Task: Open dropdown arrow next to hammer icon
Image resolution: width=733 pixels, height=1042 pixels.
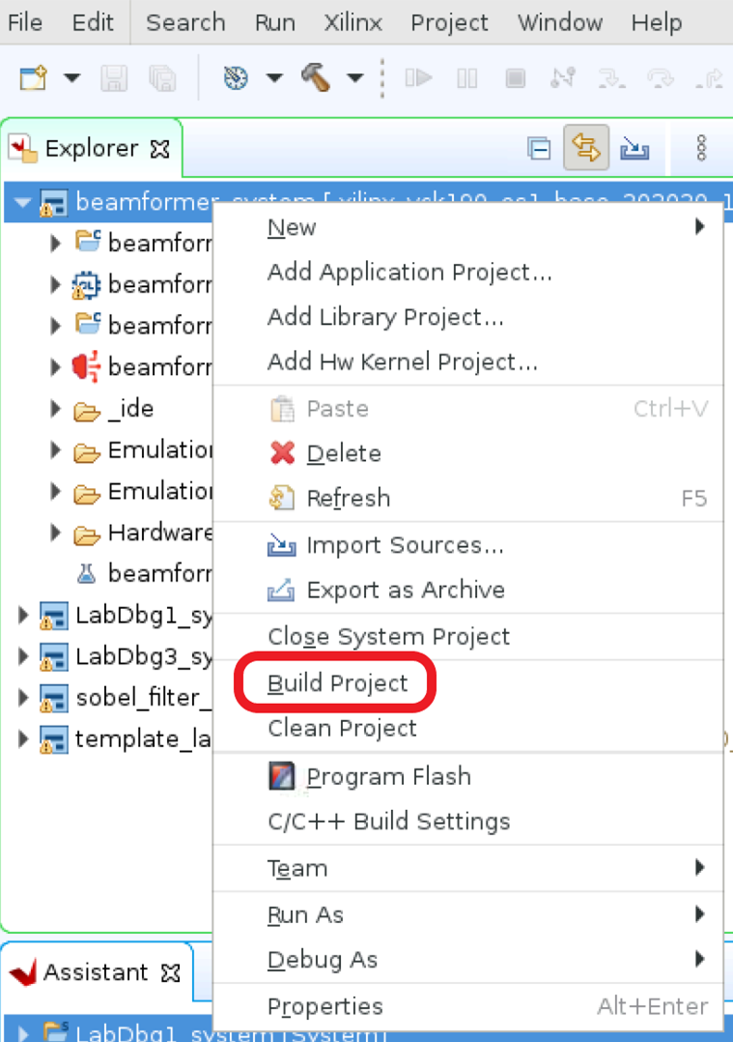Action: pos(354,78)
